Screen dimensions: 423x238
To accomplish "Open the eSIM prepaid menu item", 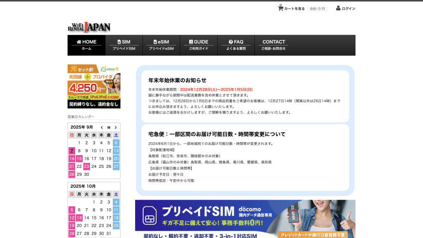I will click(161, 45).
